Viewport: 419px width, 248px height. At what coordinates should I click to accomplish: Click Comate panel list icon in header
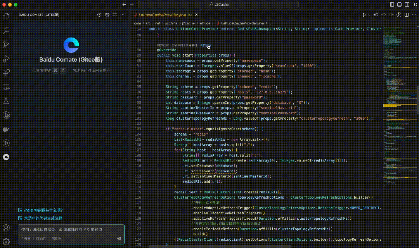tap(114, 15)
